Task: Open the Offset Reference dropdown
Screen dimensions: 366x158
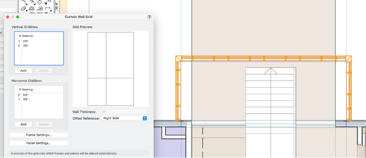Action: (124, 118)
